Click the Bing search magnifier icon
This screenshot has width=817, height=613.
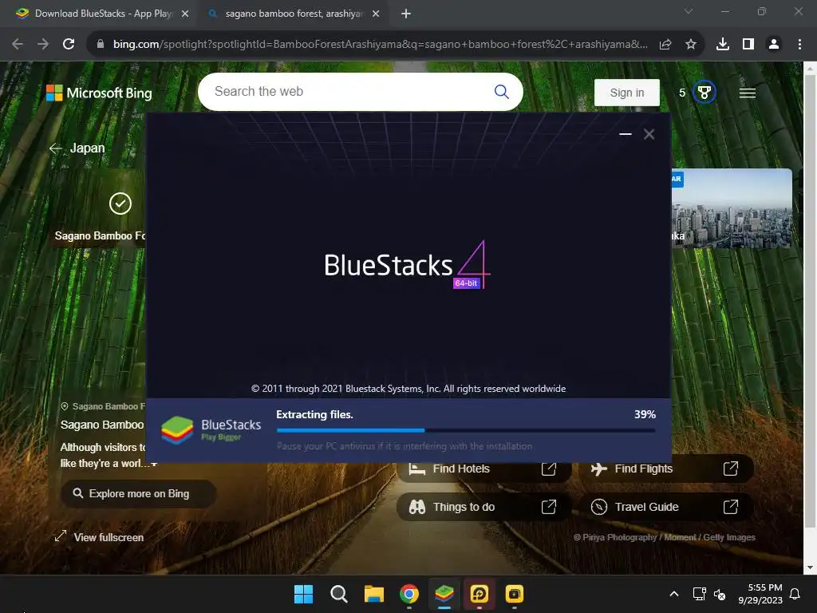501,92
